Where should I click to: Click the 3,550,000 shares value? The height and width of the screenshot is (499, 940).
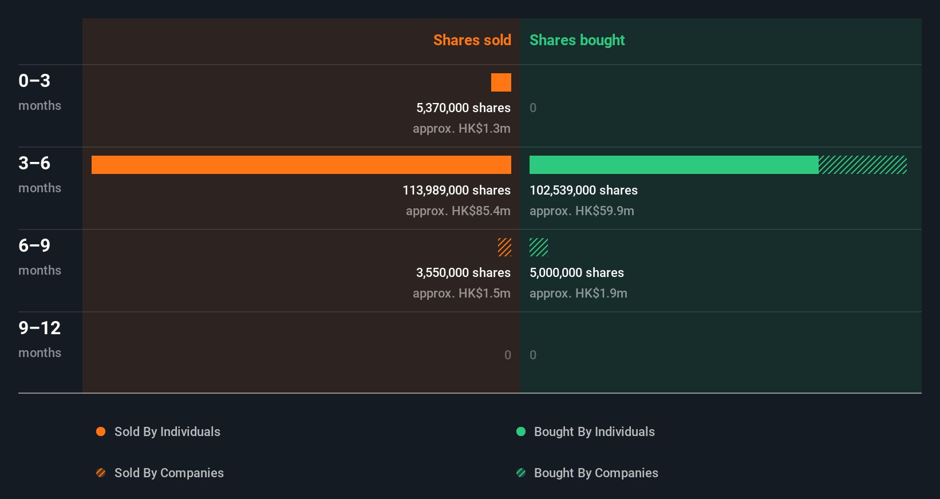[463, 272]
